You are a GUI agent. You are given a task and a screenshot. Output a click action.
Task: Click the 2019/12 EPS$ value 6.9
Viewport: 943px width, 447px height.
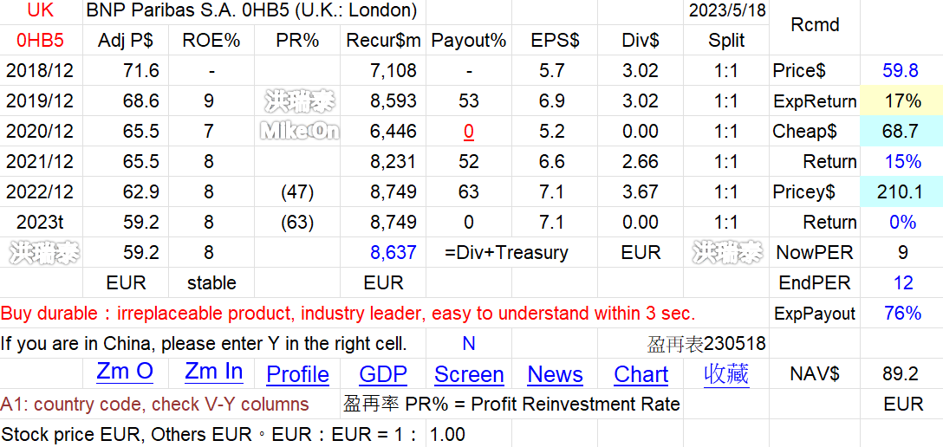click(x=551, y=101)
